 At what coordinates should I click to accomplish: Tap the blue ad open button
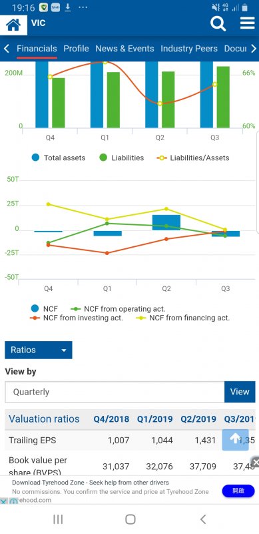pos(238,491)
